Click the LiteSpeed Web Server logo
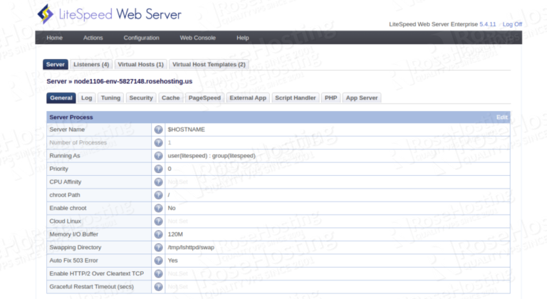This screenshot has width=547, height=299. coord(109,14)
